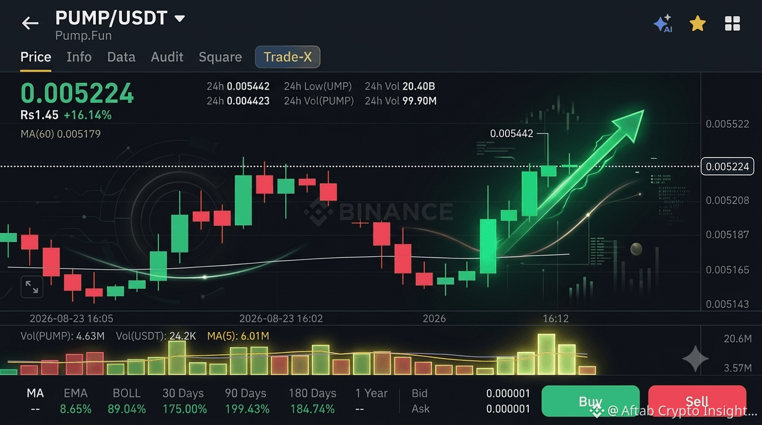Click the 0.005522 price axis label
The width and height of the screenshot is (762, 425).
pos(728,124)
